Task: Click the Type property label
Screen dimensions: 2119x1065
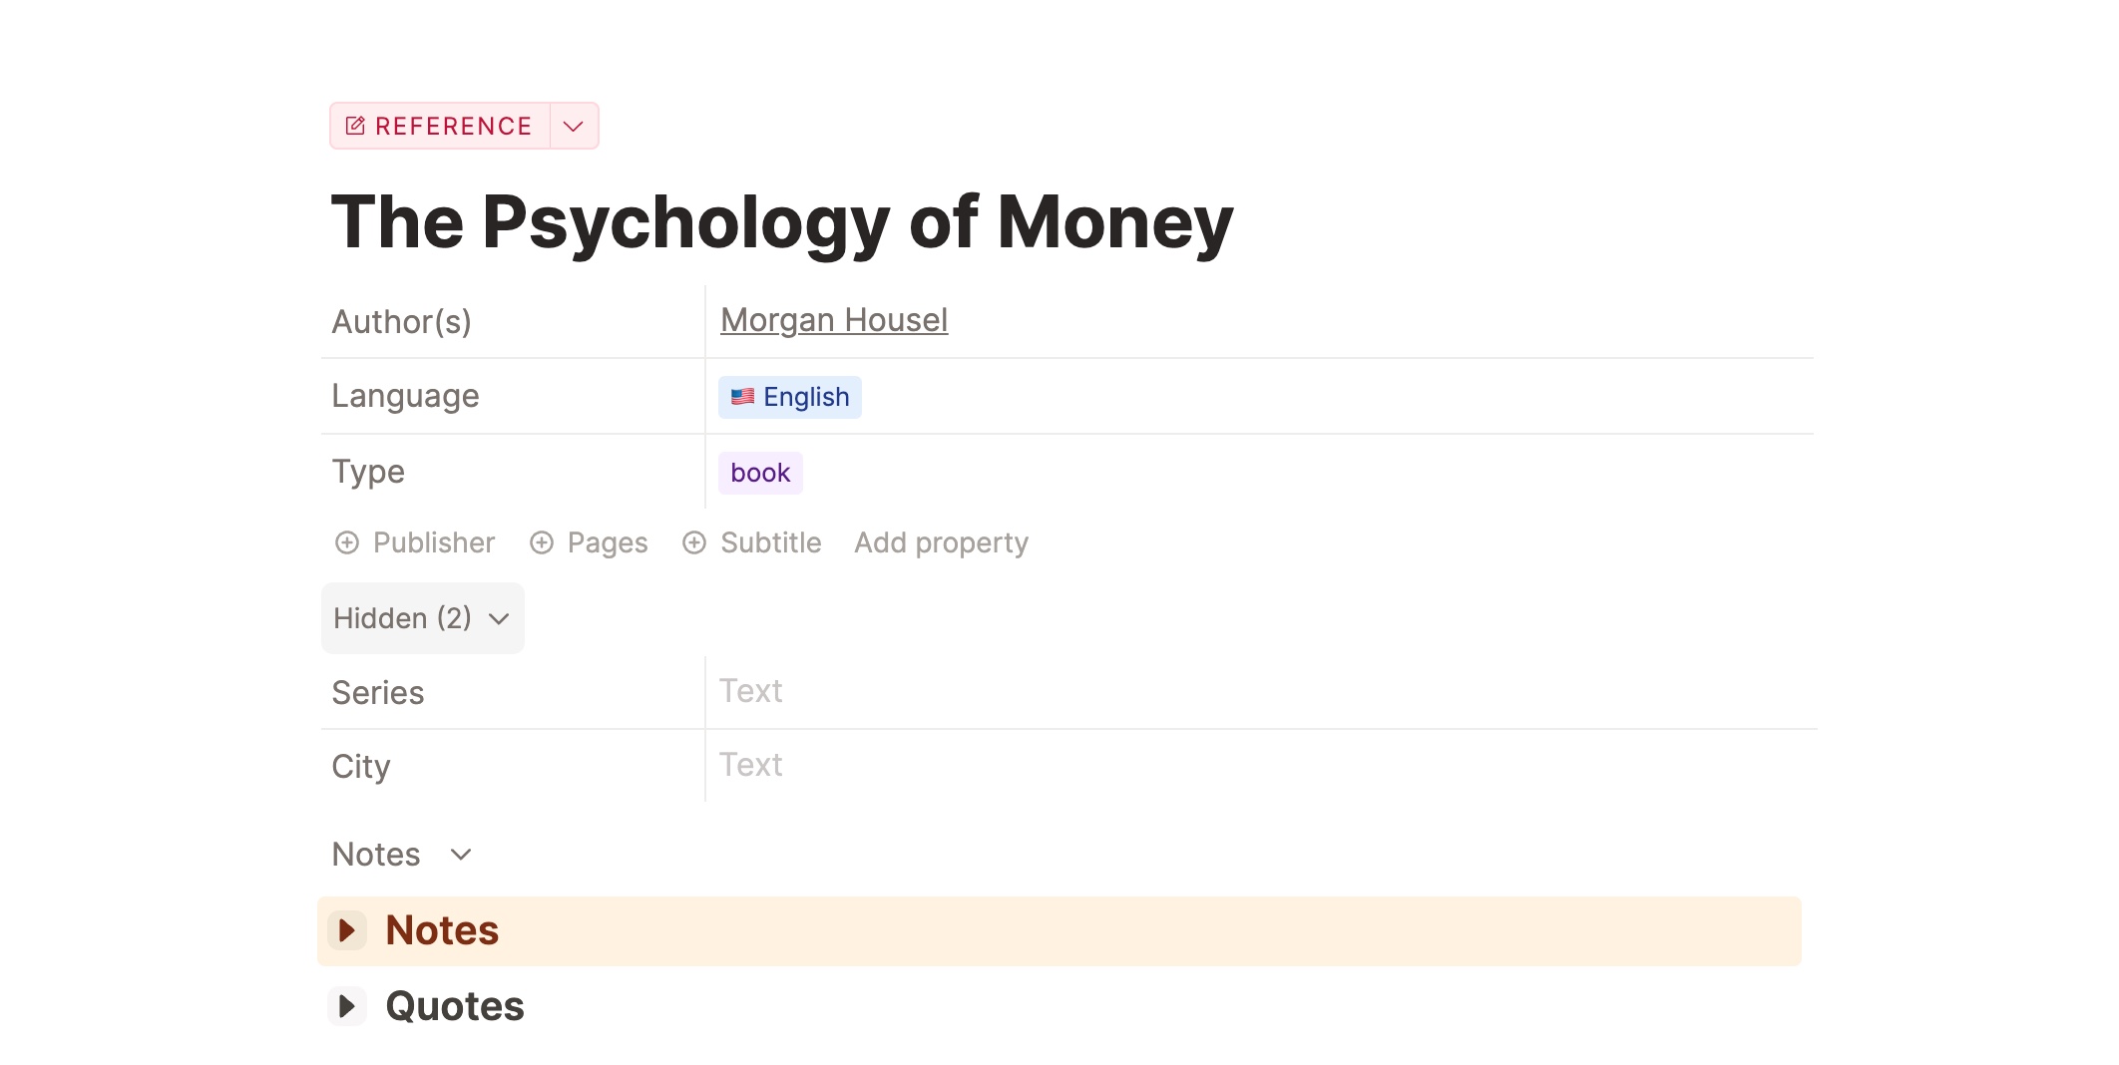Action: (368, 472)
